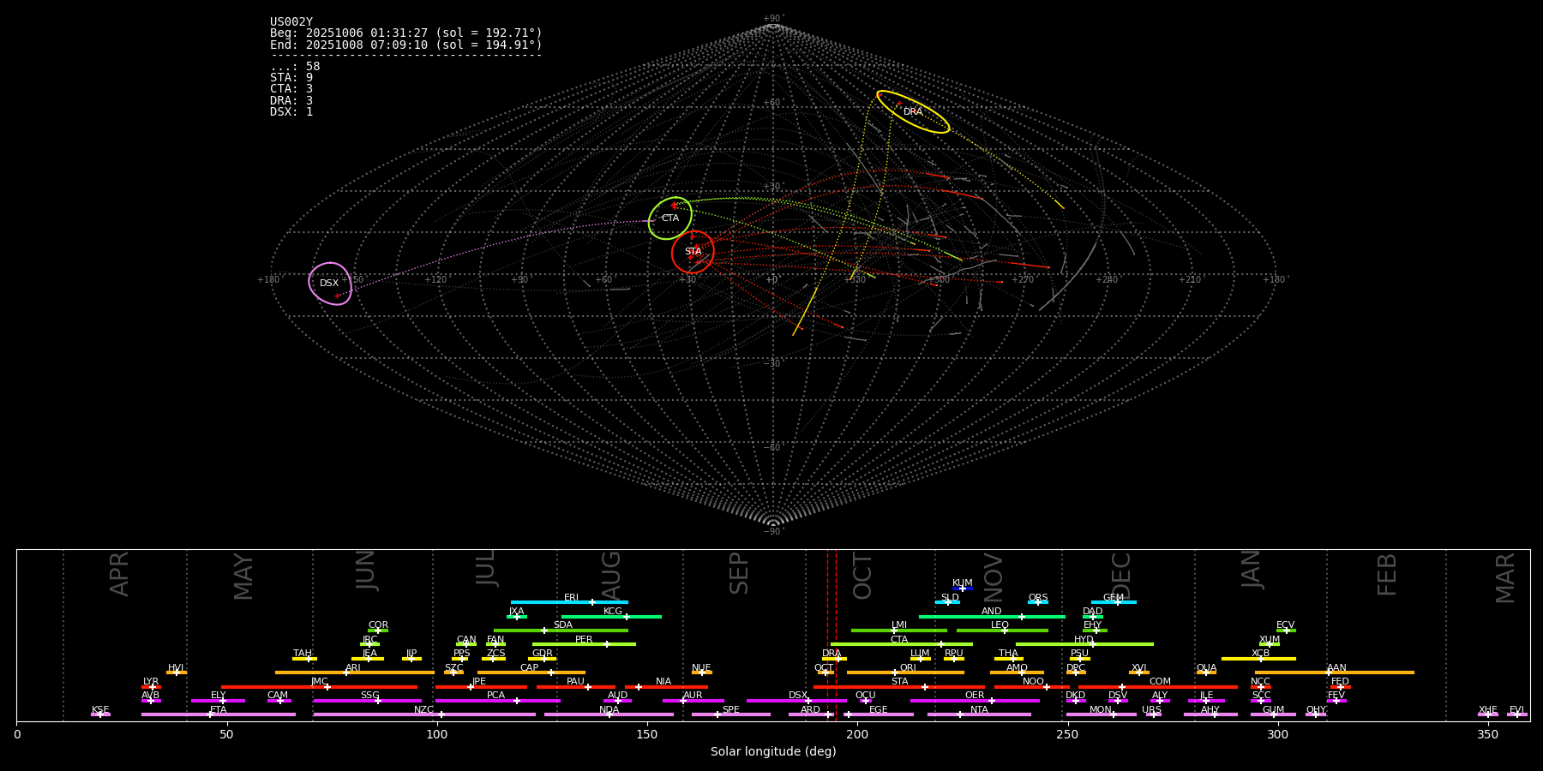Click the DAD shower label in timeline
The width and height of the screenshot is (1543, 771).
(1093, 612)
